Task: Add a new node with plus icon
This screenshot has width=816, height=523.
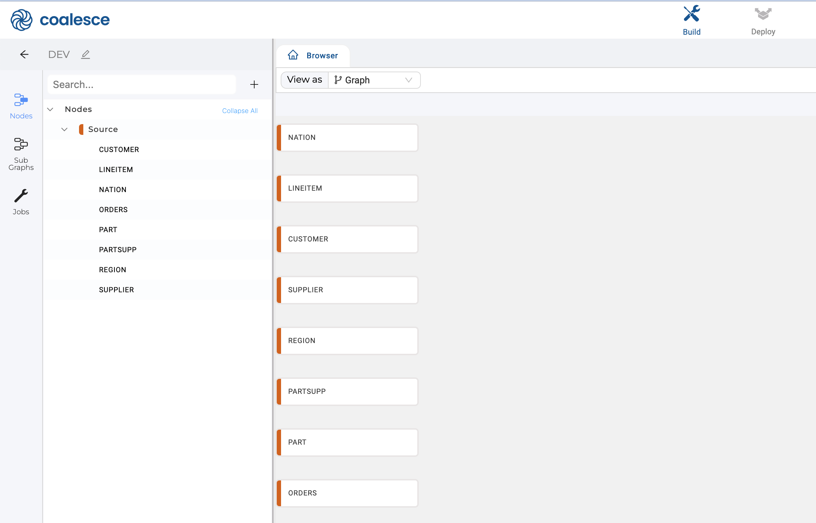Action: [x=254, y=84]
